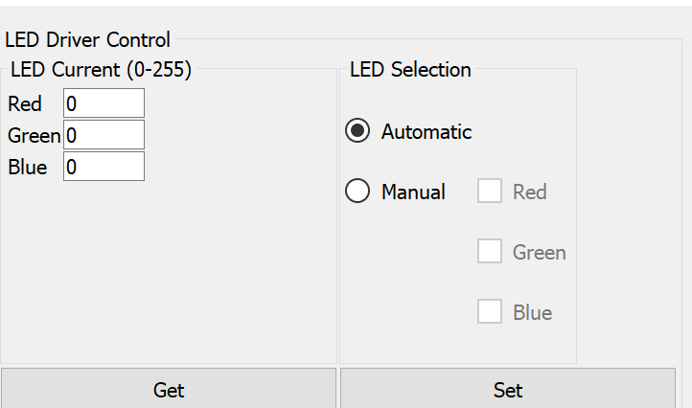Click the "Red" label beside the current field
Viewport: 692px width, 408px height.
[25, 104]
